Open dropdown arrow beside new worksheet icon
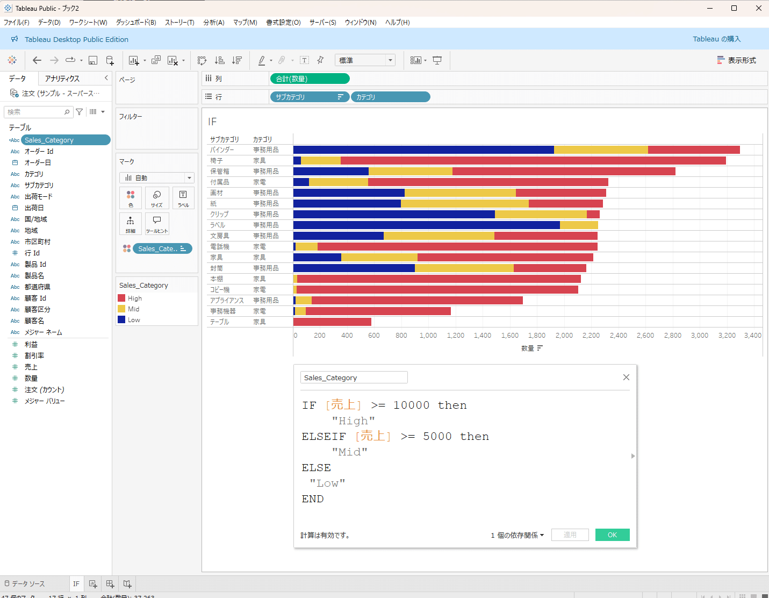This screenshot has width=769, height=598. (145, 61)
